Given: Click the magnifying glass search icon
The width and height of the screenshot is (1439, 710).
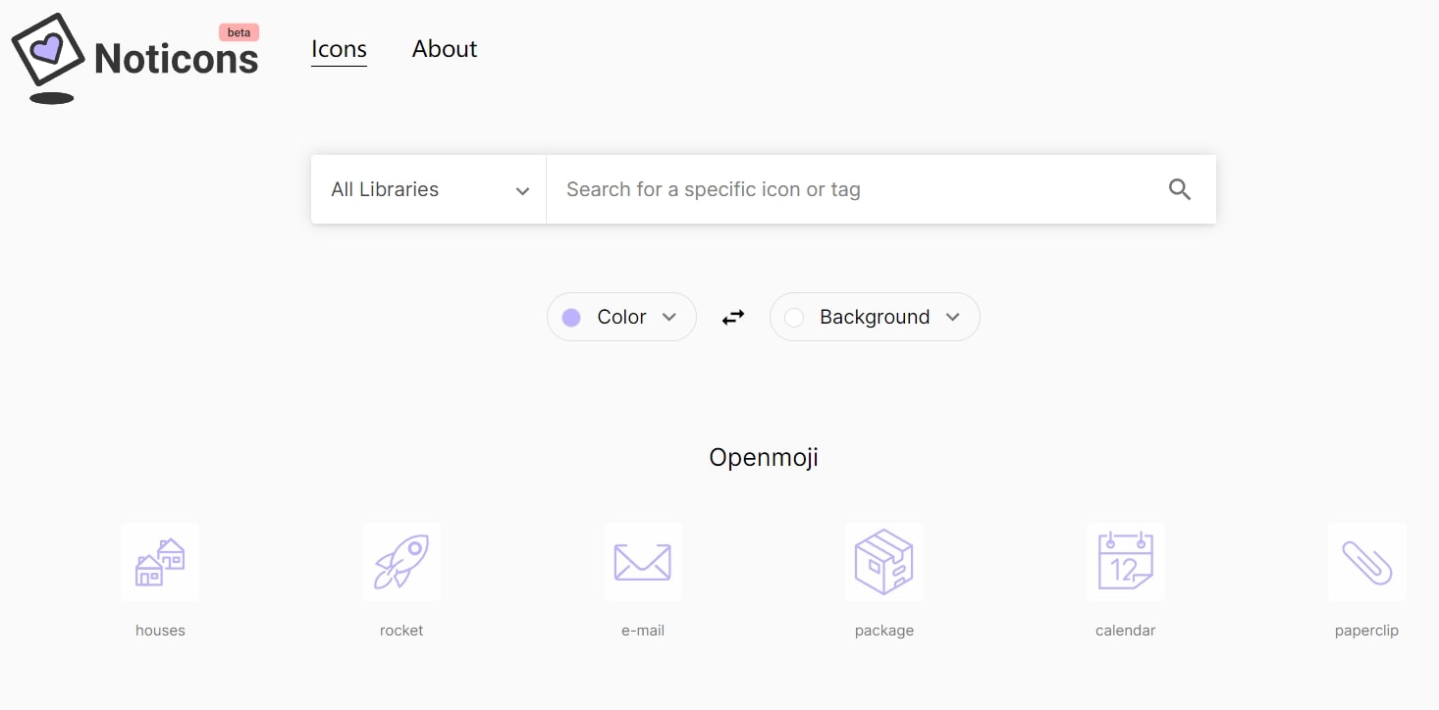Looking at the screenshot, I should coord(1180,189).
